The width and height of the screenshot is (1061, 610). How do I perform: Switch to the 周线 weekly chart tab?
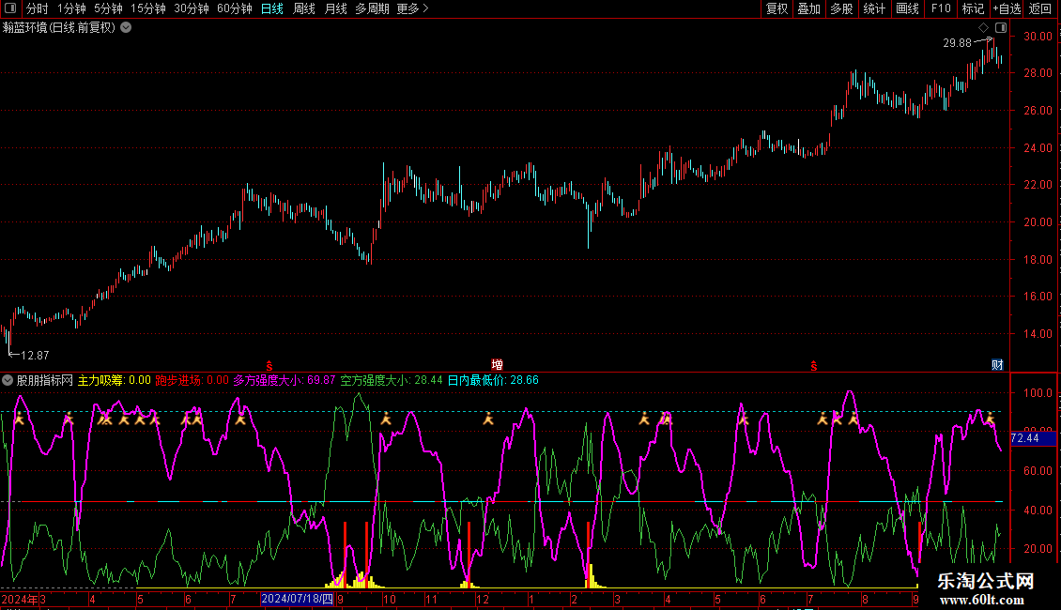[x=304, y=8]
